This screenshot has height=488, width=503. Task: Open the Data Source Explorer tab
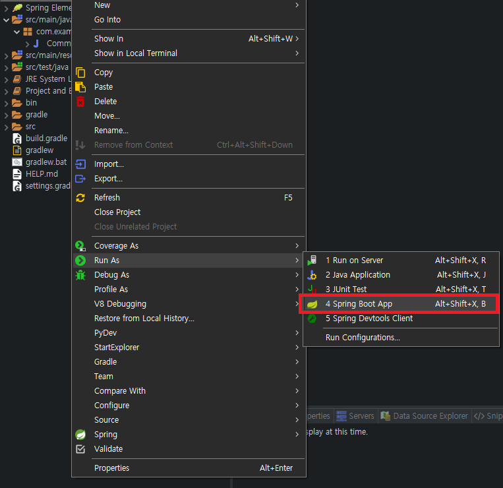point(425,416)
